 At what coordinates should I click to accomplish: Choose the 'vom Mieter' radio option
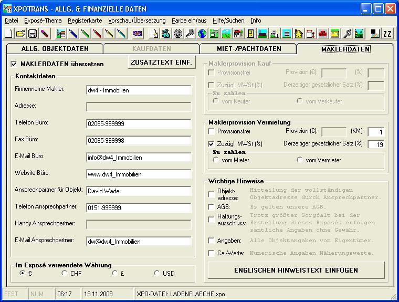(216, 160)
